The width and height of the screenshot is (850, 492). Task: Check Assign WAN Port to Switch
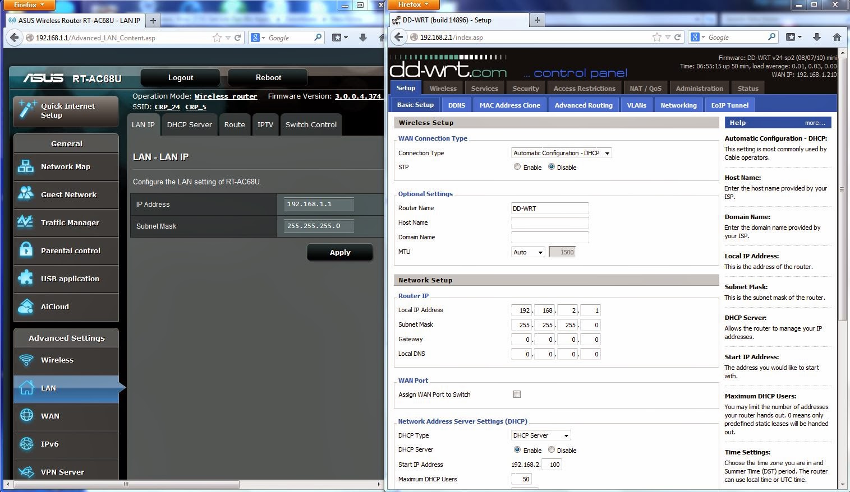(x=517, y=394)
